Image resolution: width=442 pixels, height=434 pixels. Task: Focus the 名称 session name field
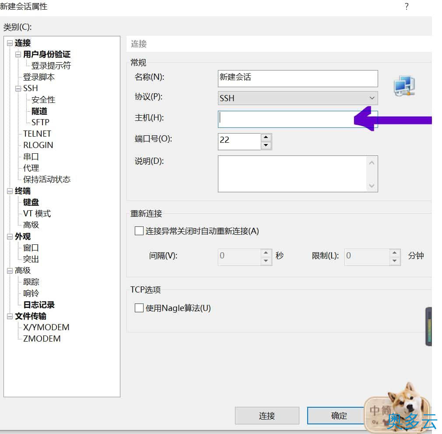coord(298,78)
